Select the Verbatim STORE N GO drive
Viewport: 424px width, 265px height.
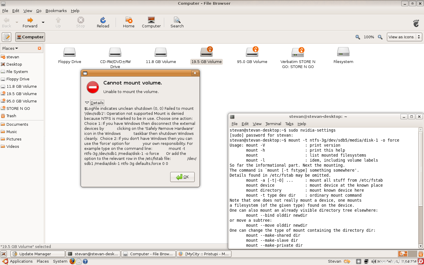298,53
